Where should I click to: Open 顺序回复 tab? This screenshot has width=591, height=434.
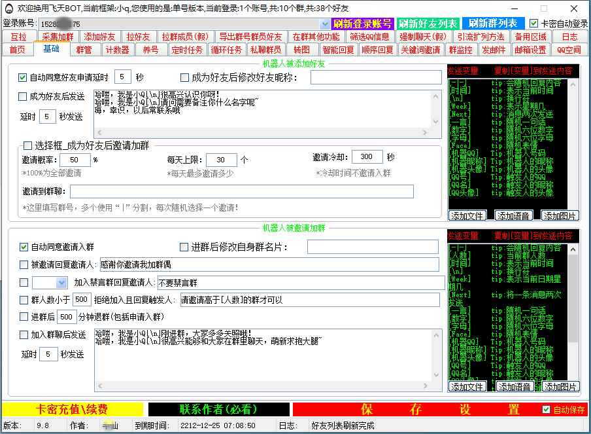coord(377,50)
